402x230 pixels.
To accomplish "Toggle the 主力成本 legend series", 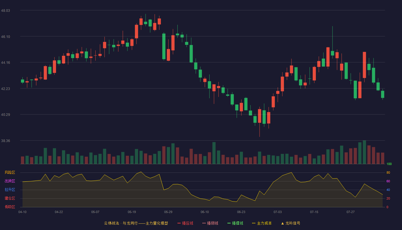I will [262, 223].
